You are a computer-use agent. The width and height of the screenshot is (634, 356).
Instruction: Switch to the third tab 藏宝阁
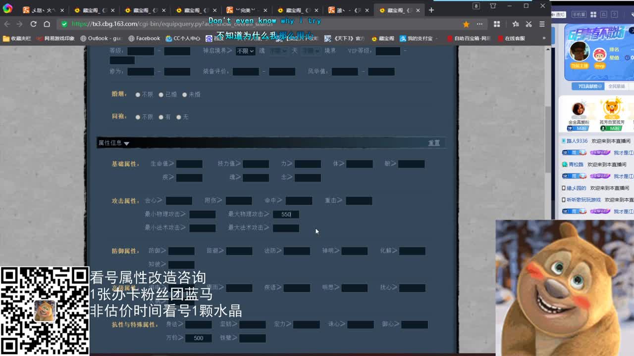click(x=145, y=10)
